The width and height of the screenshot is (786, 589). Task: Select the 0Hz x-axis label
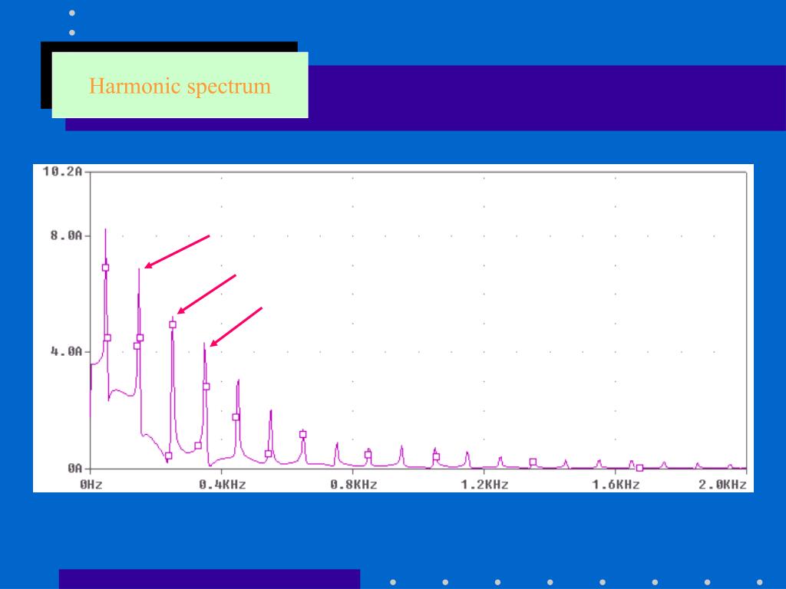91,485
